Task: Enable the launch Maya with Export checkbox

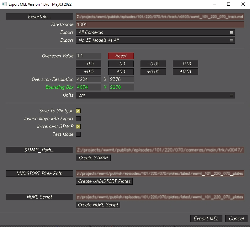Action: point(78,119)
